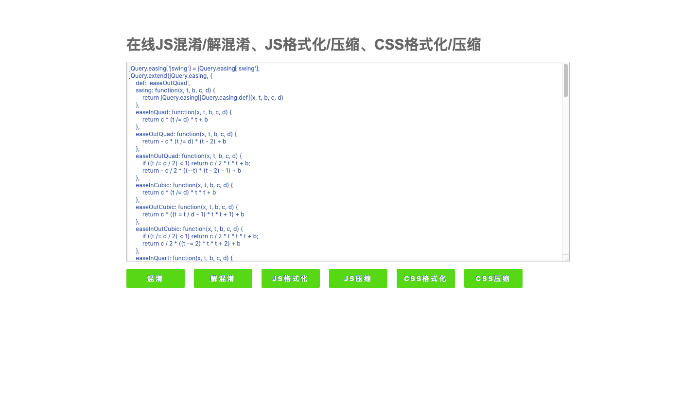Screen dimensions: 700x407
Task: Click the return c / 2 * t * t + b line
Action: point(196,163)
